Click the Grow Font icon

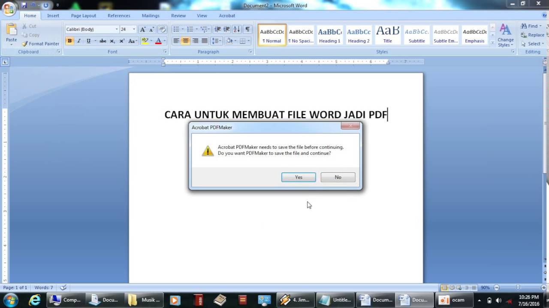point(143,29)
